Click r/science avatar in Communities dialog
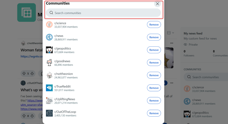Screen dimensions: 228x124 [49, 25]
